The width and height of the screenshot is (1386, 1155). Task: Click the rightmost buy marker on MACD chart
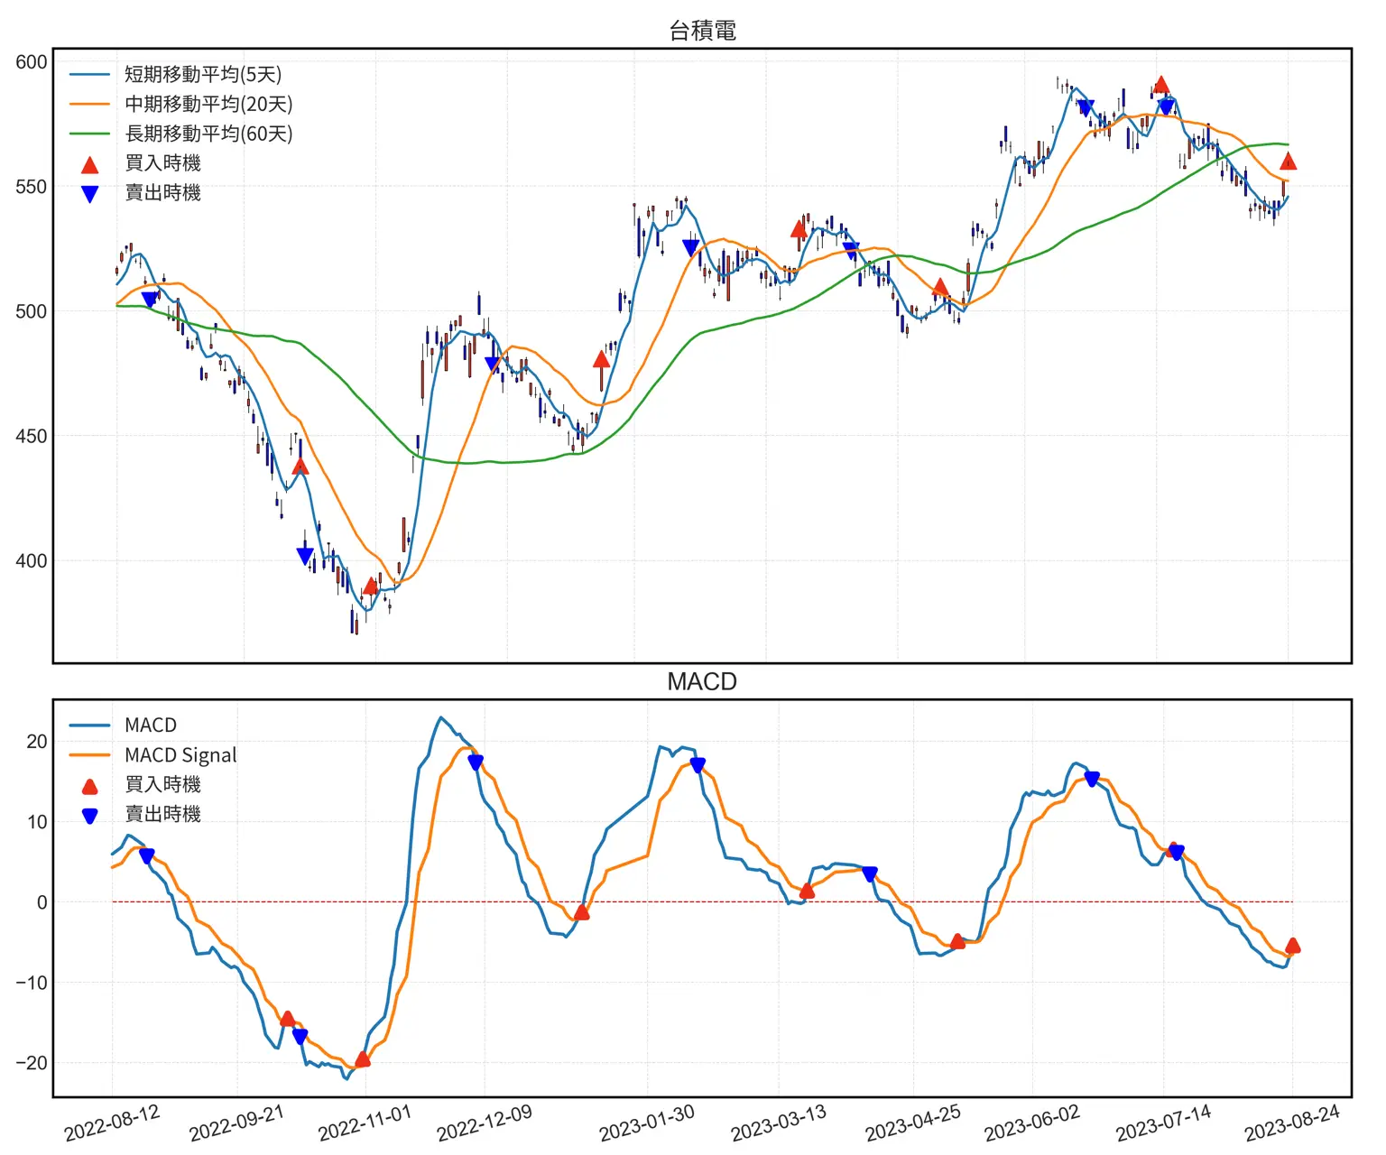[x=1292, y=946]
